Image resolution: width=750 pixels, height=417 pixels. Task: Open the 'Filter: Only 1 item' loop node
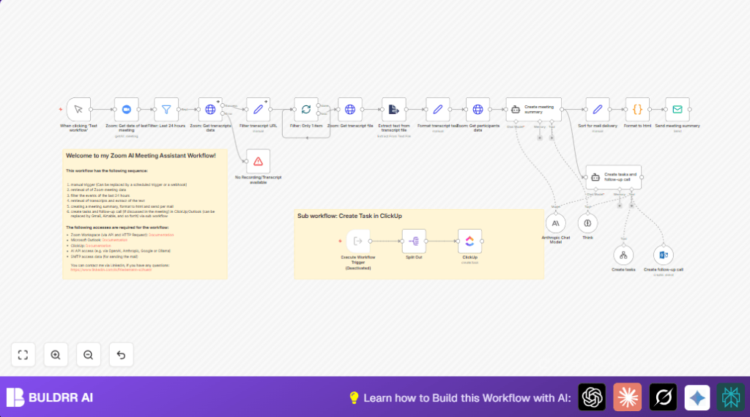point(306,110)
